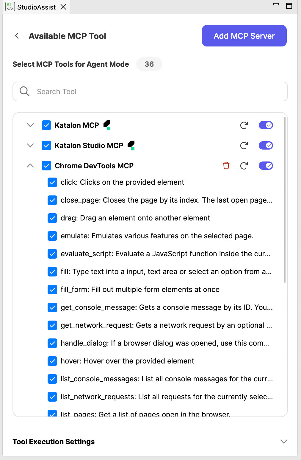This screenshot has height=460, width=301.
Task: Collapse the Chrome DevTools MCP tool list
Action: click(x=30, y=166)
